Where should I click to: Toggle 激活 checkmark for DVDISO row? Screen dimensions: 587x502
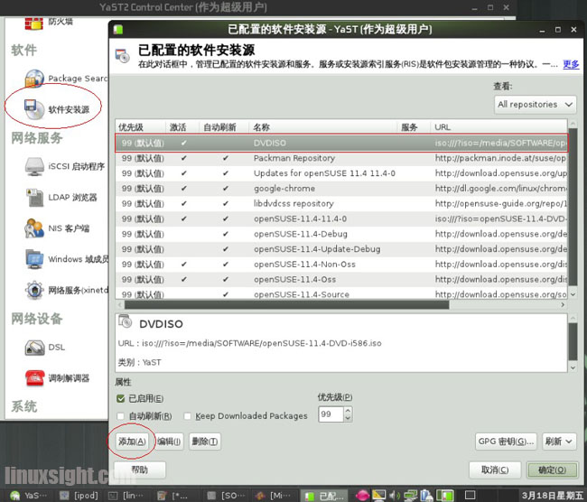(184, 143)
